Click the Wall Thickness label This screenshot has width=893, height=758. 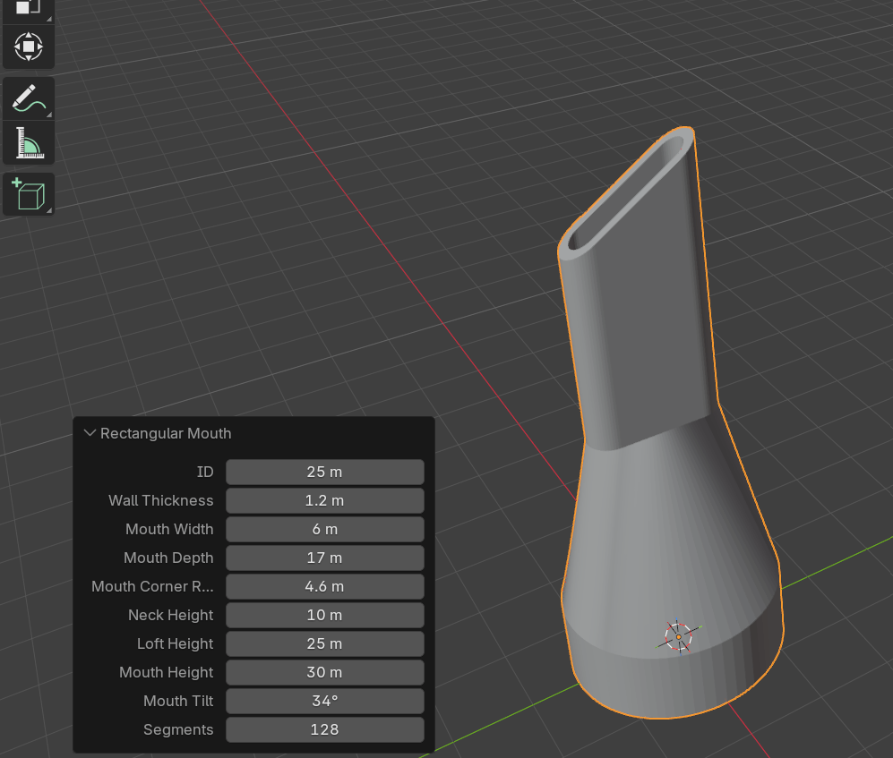[x=161, y=500]
